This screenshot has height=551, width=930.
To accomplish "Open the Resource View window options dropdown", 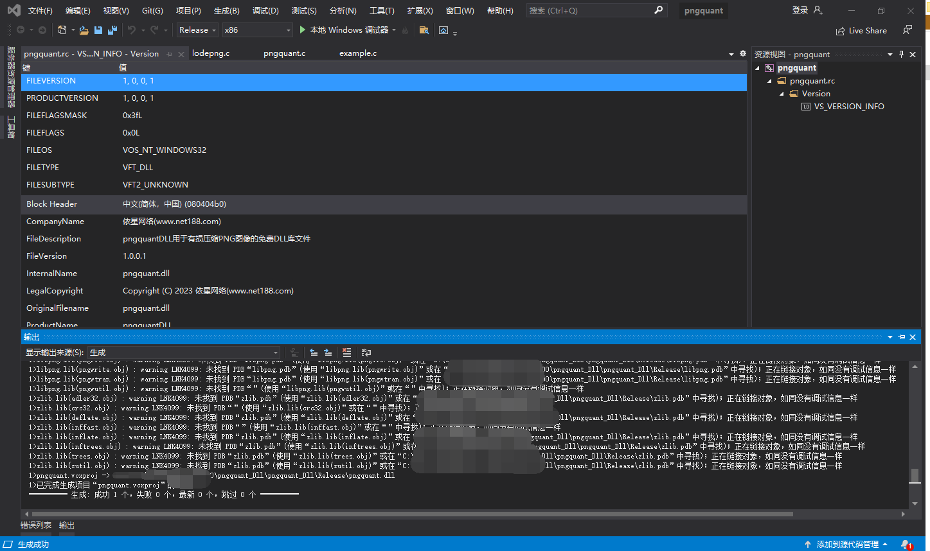I will click(890, 55).
